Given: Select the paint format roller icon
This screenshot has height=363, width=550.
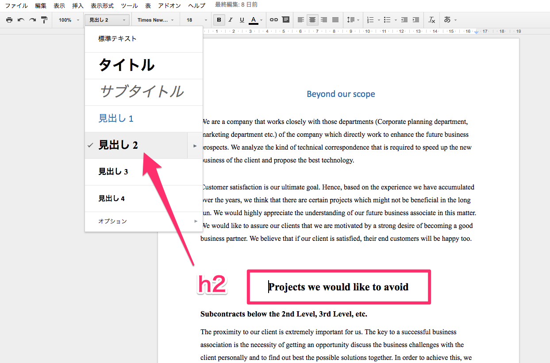Looking at the screenshot, I should (x=44, y=20).
